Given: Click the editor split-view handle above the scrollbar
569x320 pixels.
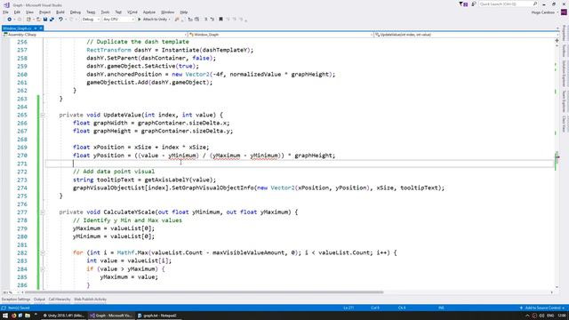Looking at the screenshot, I should pyautogui.click(x=557, y=41).
